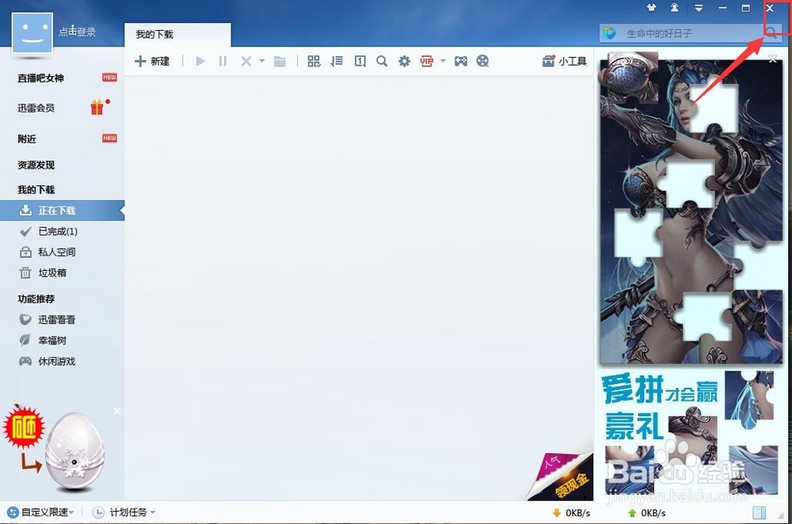Screen dimensions: 792x524
Task: Open the 点击登录 login link
Action: click(x=77, y=32)
